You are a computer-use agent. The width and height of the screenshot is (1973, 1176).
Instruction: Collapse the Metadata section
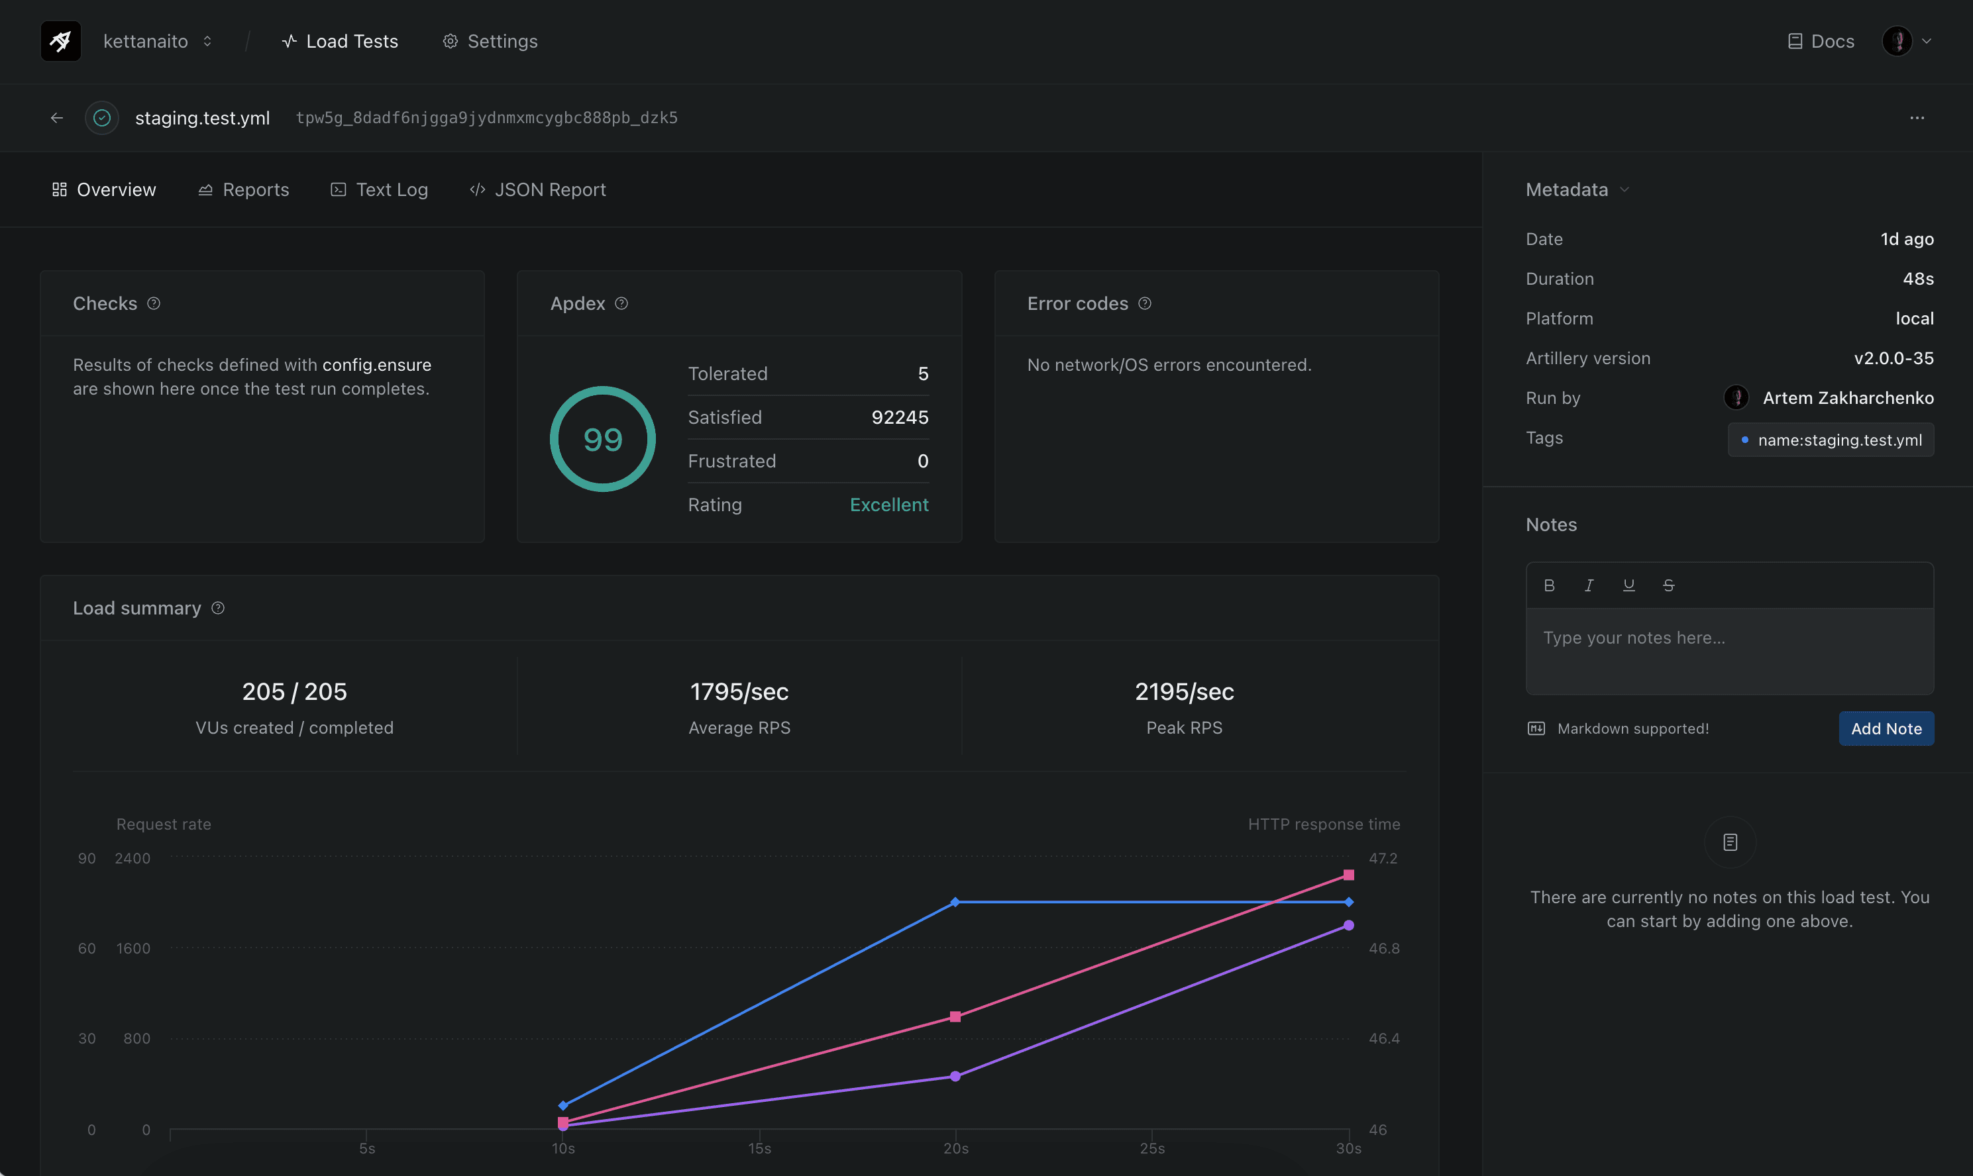1625,189
